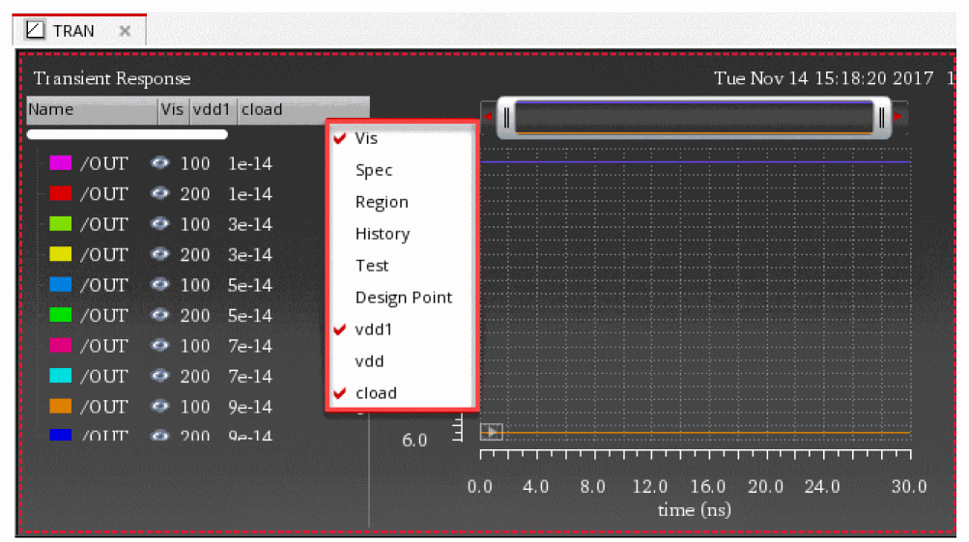This screenshot has height=542, width=969.
Task: Hide the magenta /OUT 100 1e-14 trace
Action: pos(160,164)
